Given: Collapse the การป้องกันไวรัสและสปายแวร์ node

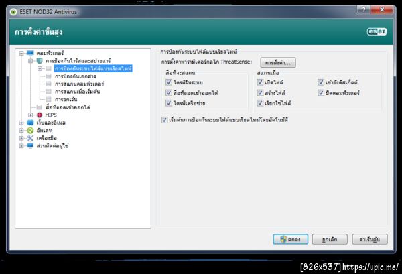Looking at the screenshot, I should coord(31,61).
